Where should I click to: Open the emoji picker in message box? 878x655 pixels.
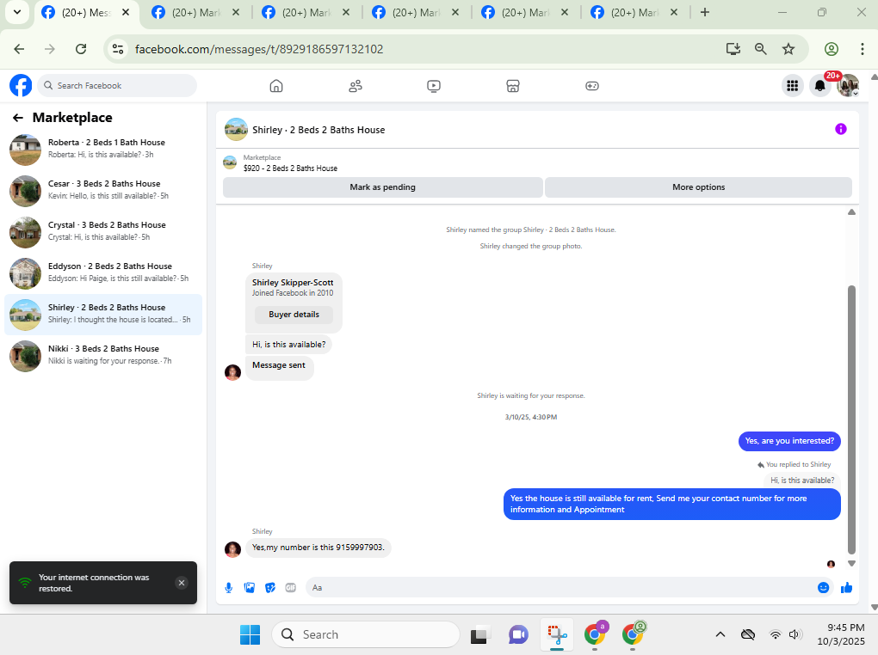pyautogui.click(x=823, y=587)
